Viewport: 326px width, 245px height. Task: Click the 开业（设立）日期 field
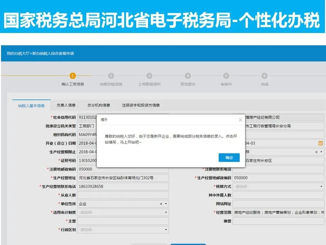coord(87,143)
